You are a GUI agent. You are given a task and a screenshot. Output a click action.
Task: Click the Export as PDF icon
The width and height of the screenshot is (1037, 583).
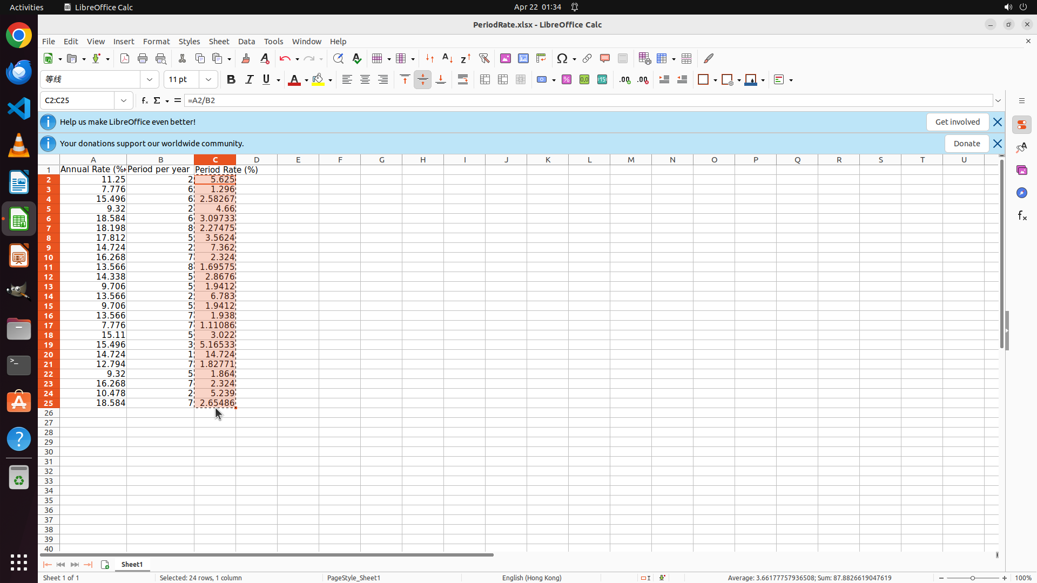coord(125,58)
